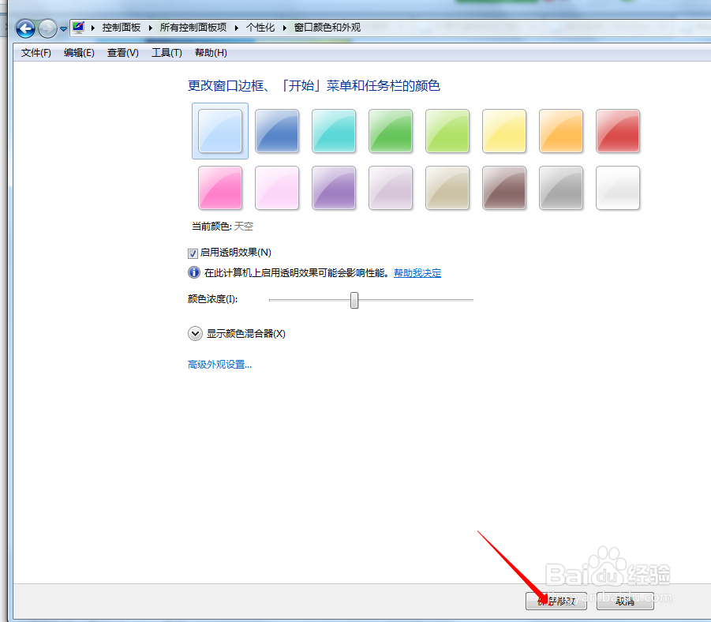Select the purple color swatch

point(333,188)
